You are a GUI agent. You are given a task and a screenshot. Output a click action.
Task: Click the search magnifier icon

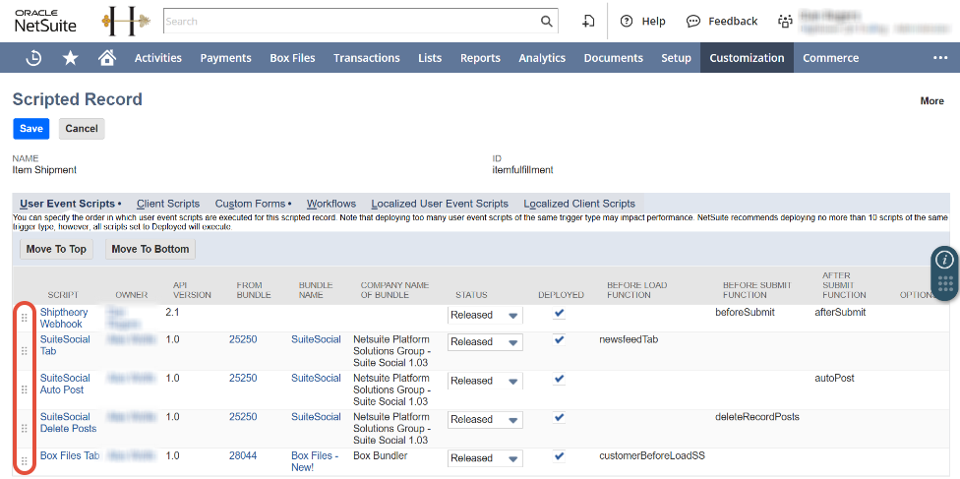coord(547,22)
